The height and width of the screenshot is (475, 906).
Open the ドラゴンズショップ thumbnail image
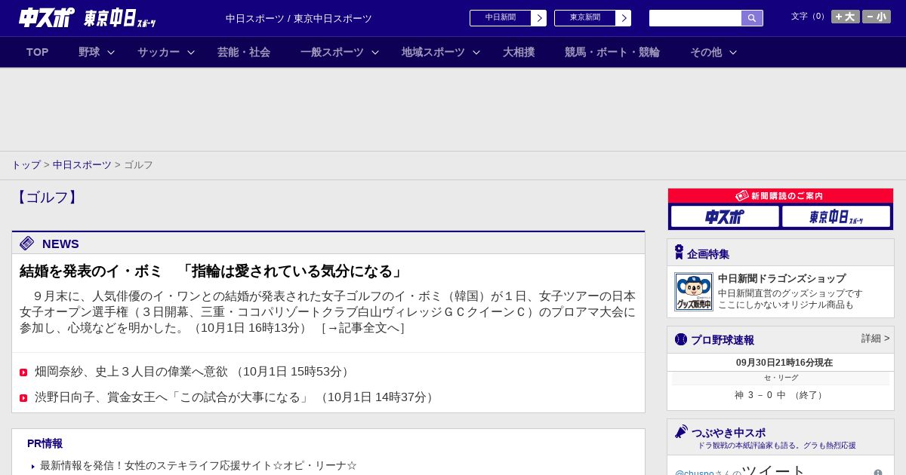pos(694,292)
